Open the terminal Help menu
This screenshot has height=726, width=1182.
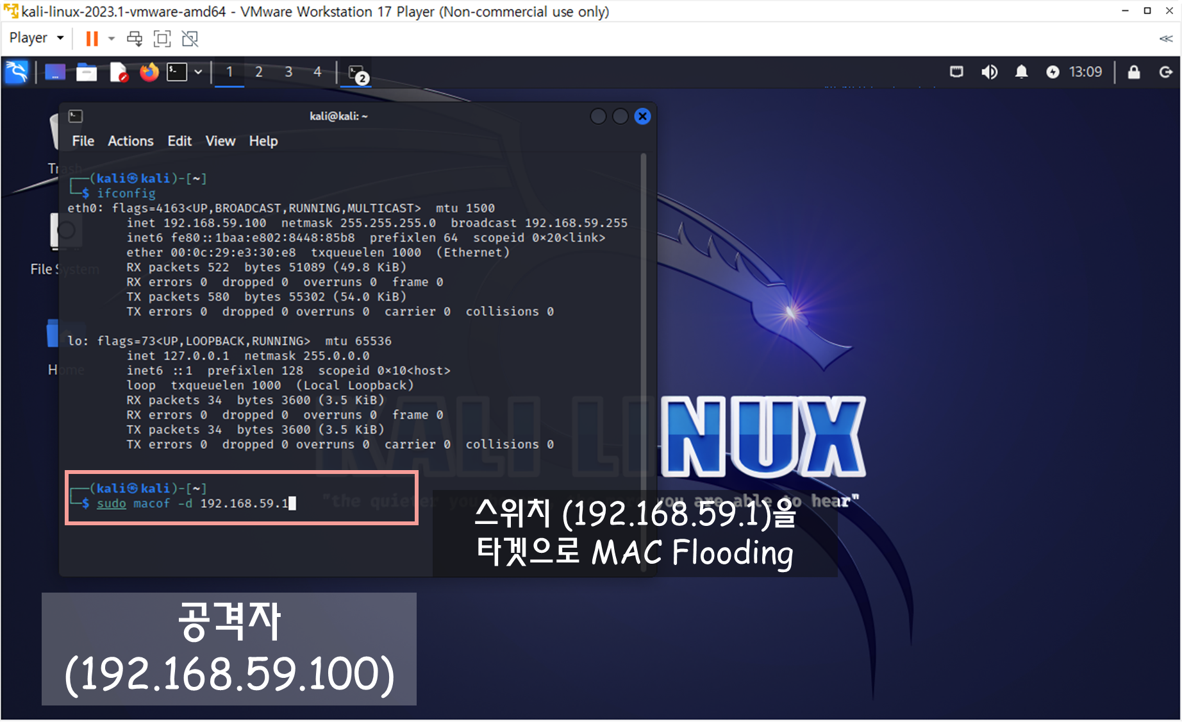[x=263, y=141]
